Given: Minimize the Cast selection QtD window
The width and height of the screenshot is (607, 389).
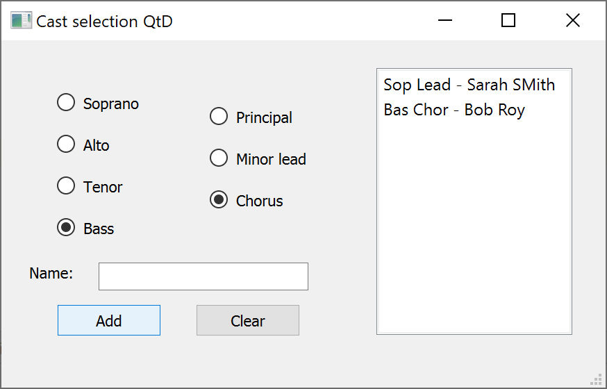Looking at the screenshot, I should 444,21.
